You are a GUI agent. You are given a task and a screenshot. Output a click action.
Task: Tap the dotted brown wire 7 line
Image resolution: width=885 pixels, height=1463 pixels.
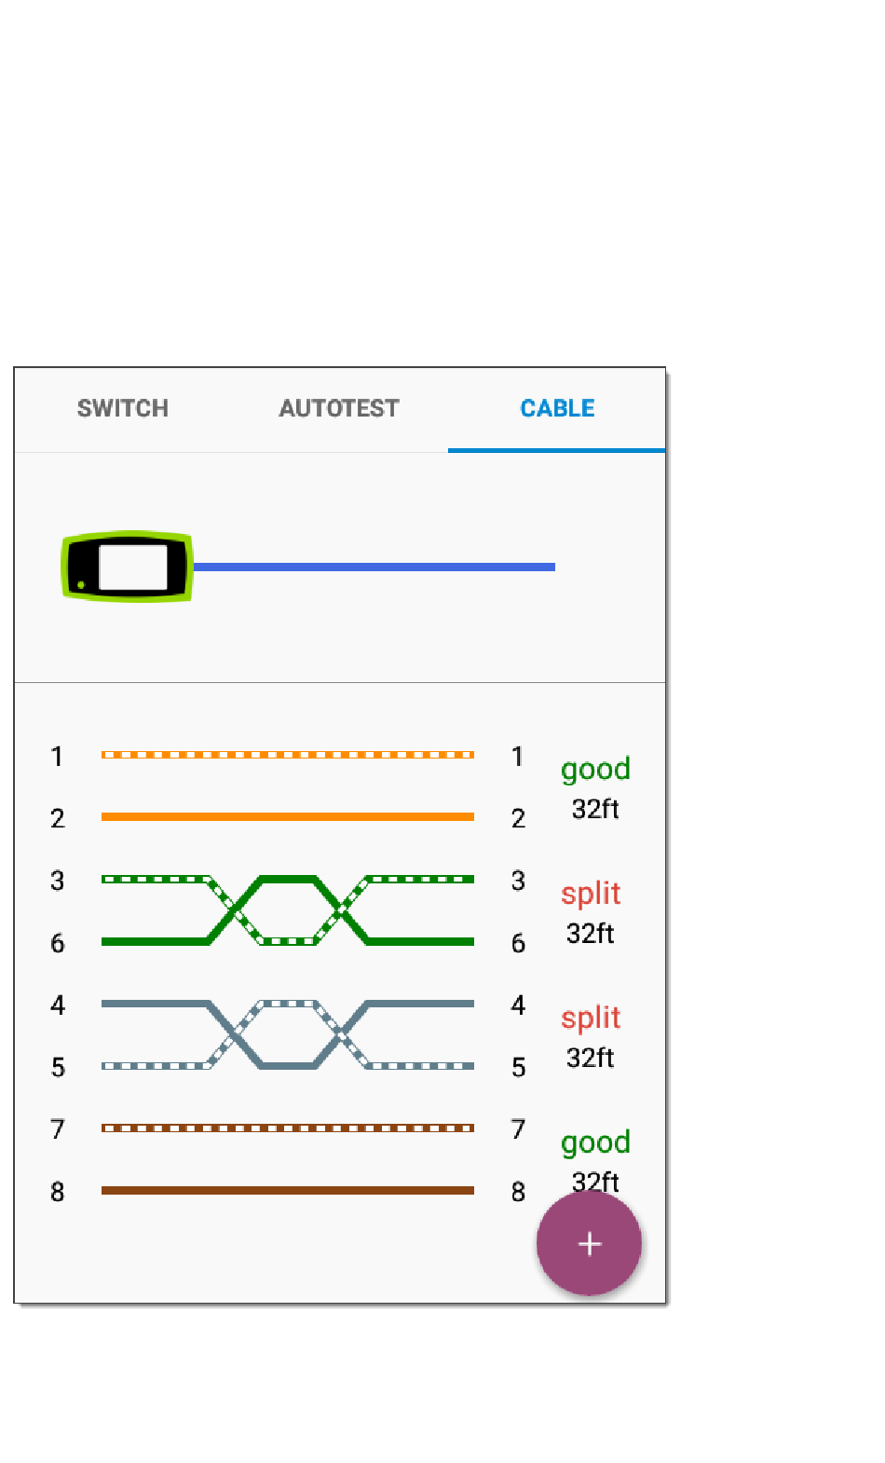[287, 1128]
